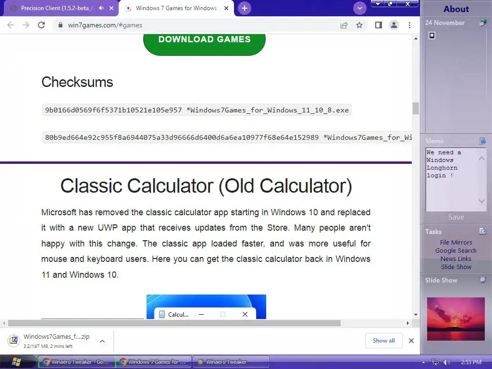Screen dimensions: 492x369
Task: Click the Memo scroll down arrow
Action: click(x=481, y=201)
